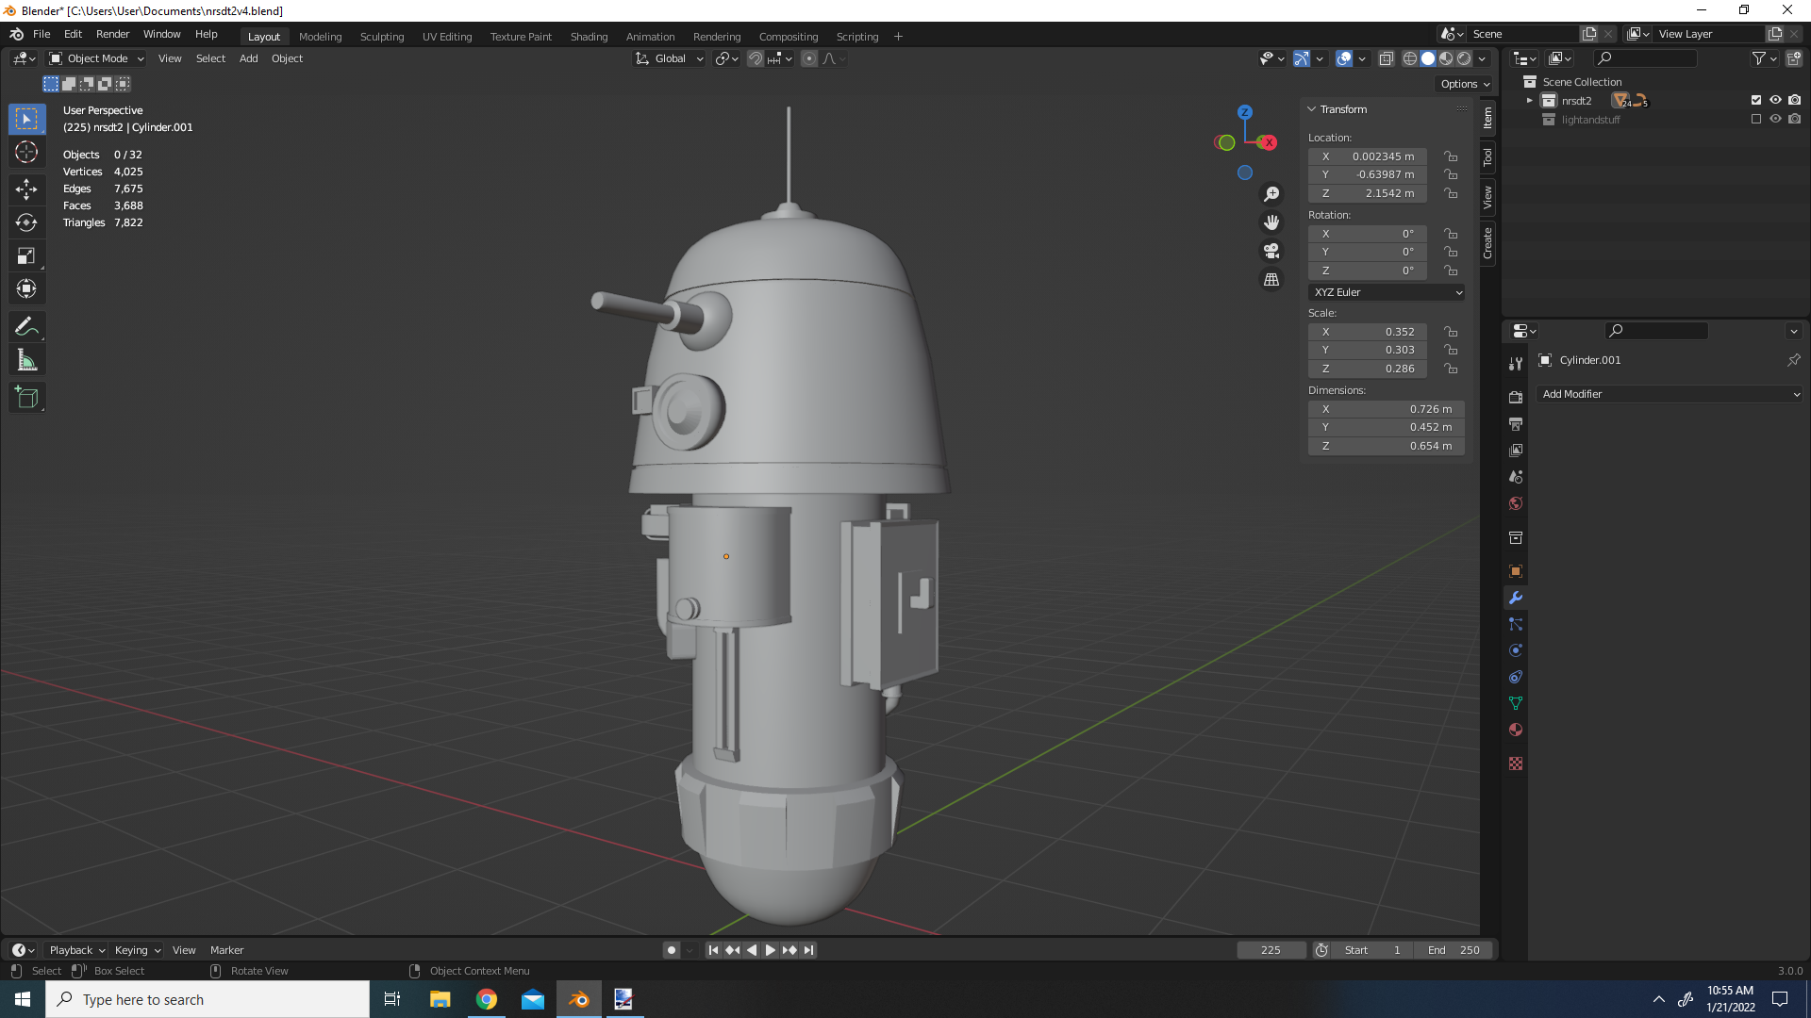Screen dimensions: 1811x1018
Task: Jump to the timeline end frame button
Action: tap(809, 950)
